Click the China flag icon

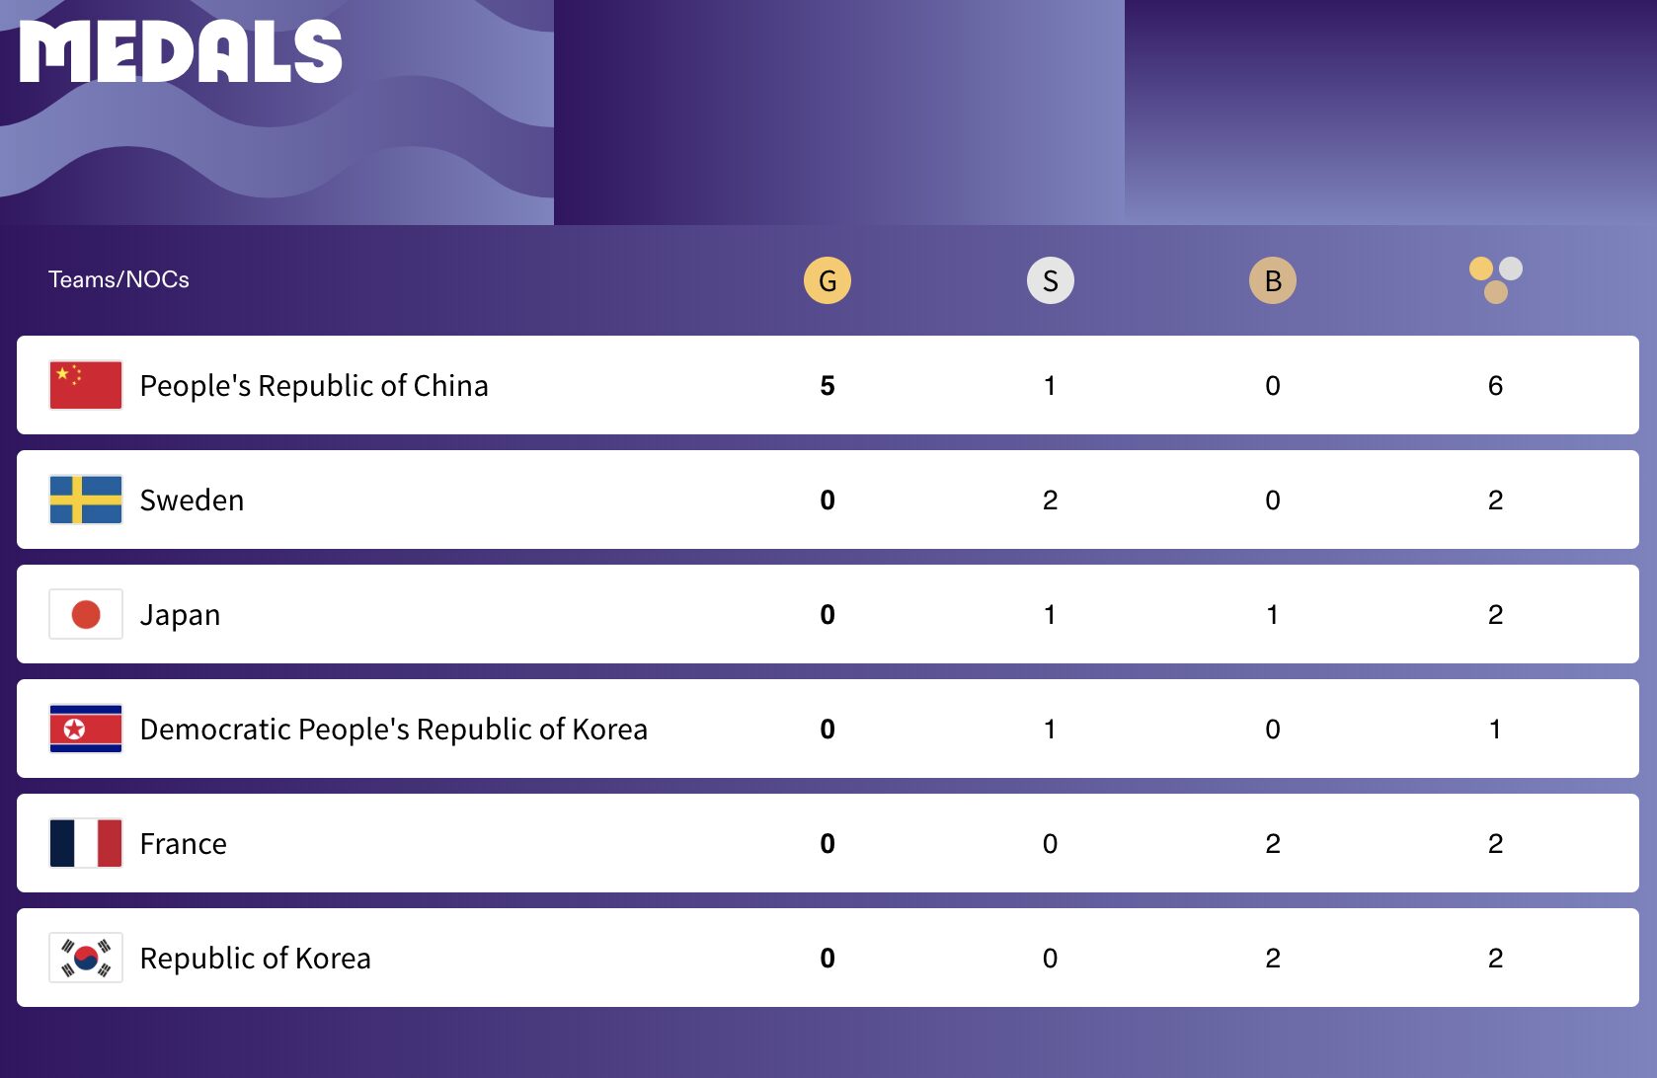pyautogui.click(x=86, y=385)
